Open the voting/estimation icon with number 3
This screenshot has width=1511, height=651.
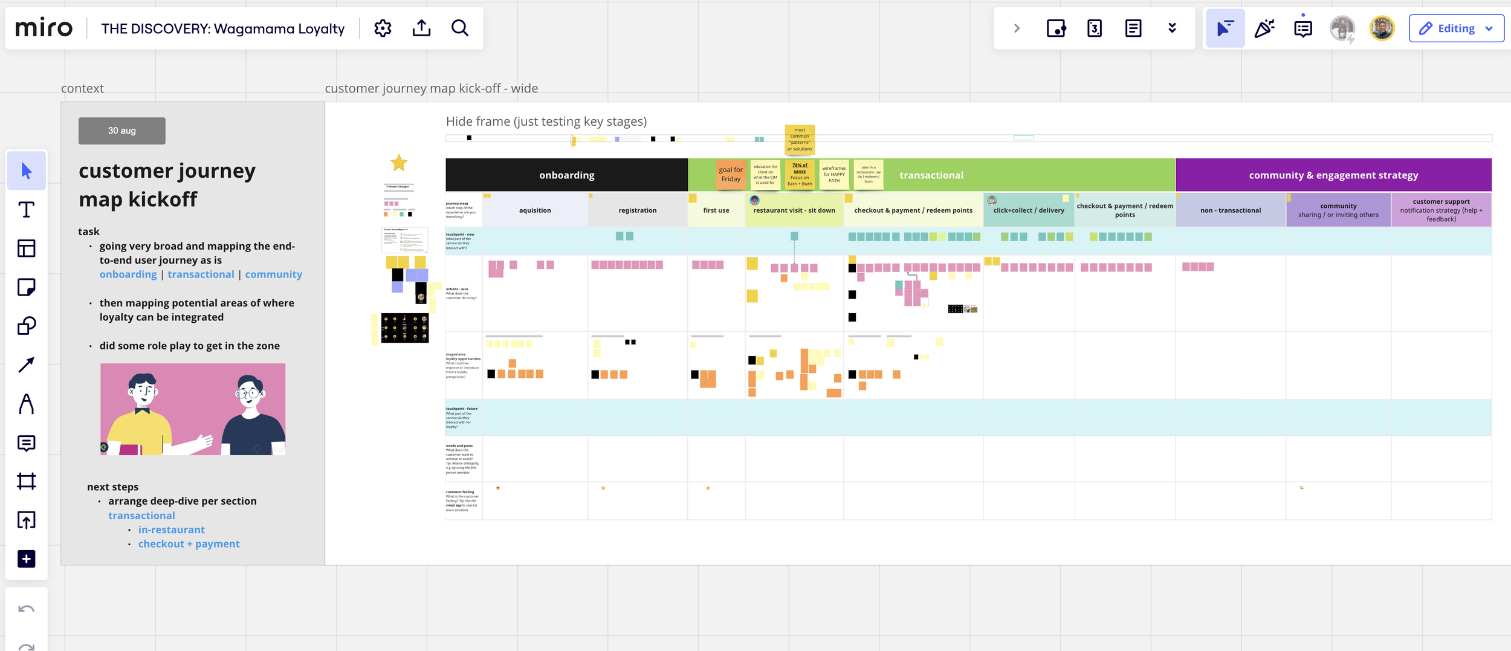1095,28
